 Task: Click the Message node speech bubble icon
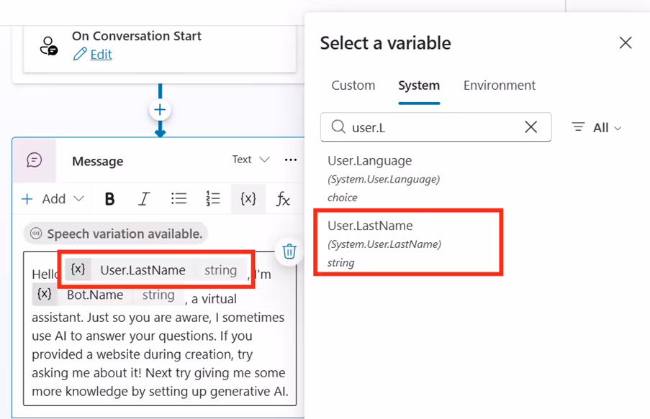(x=34, y=160)
